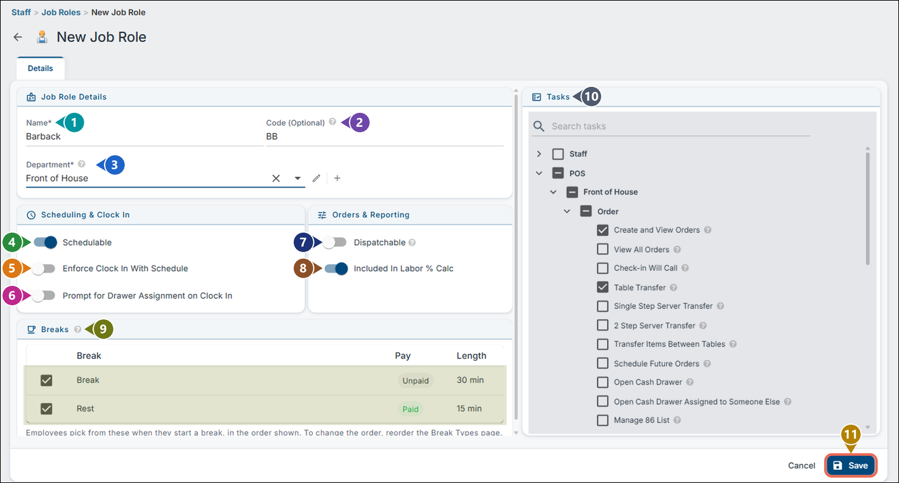Enable Enforce Clock In With Schedule

point(44,269)
